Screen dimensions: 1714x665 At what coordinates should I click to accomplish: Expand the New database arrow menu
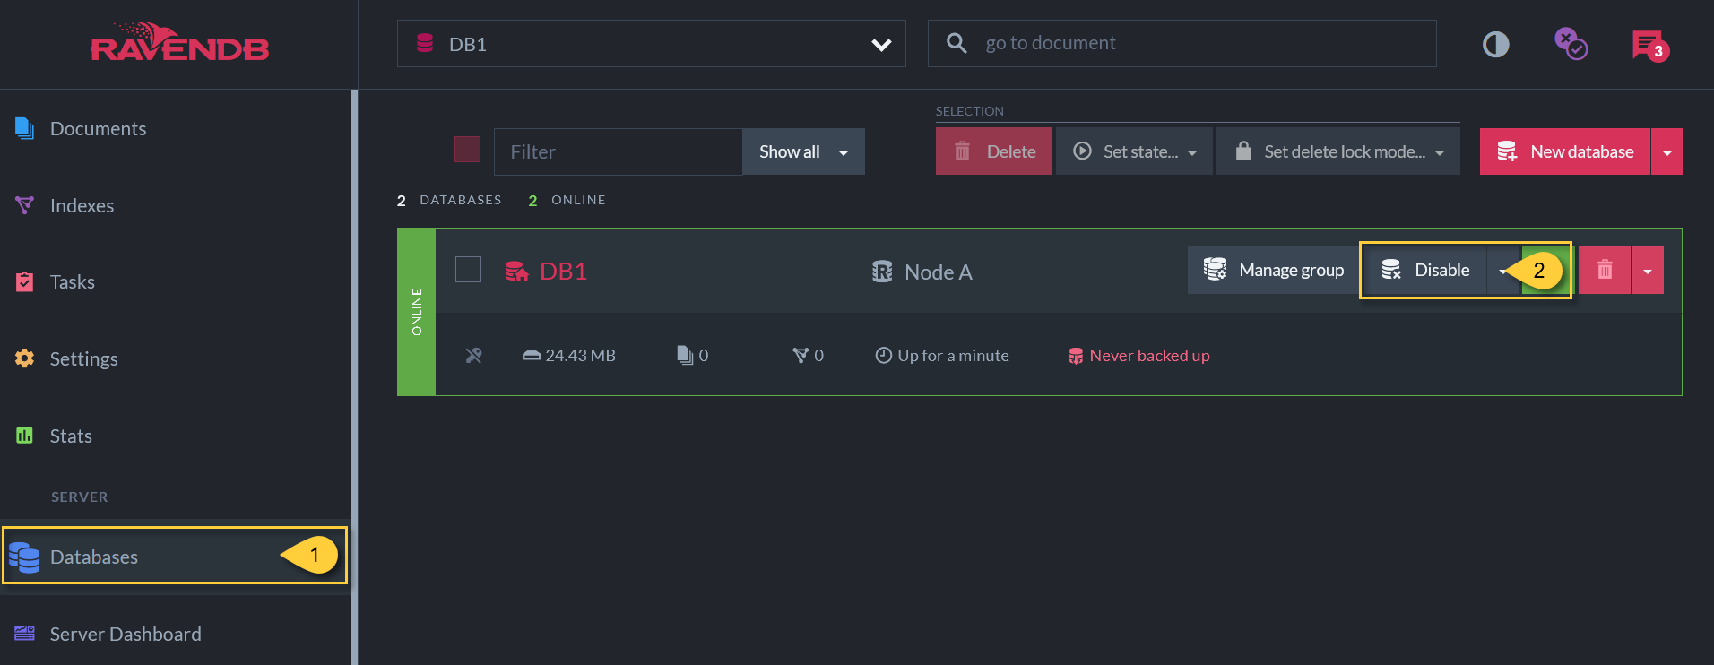tap(1666, 151)
